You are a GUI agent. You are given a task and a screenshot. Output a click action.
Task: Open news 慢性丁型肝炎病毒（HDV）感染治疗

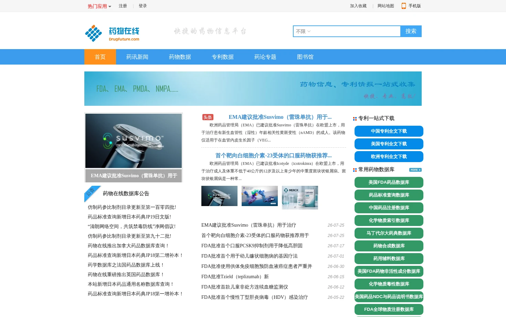[x=255, y=297]
